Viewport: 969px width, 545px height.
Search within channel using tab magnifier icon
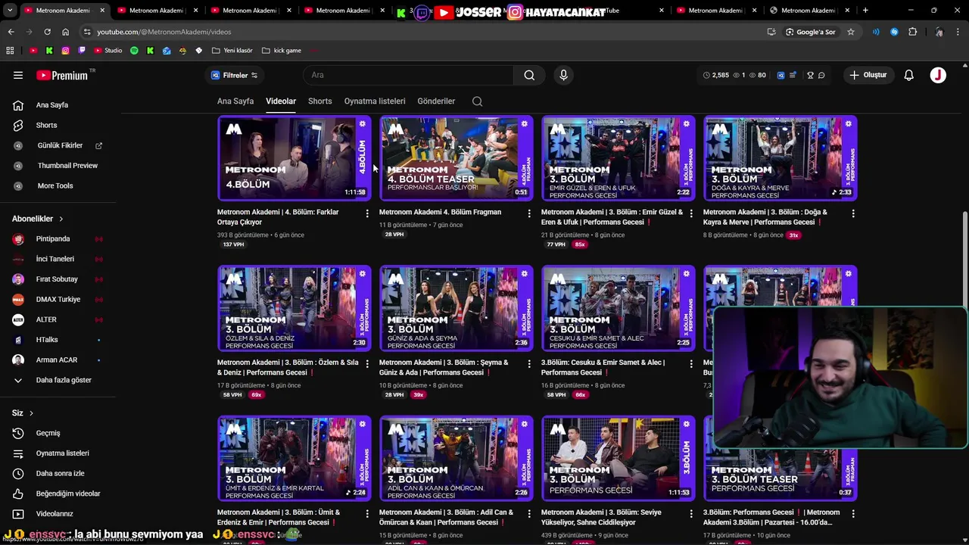coord(477,101)
